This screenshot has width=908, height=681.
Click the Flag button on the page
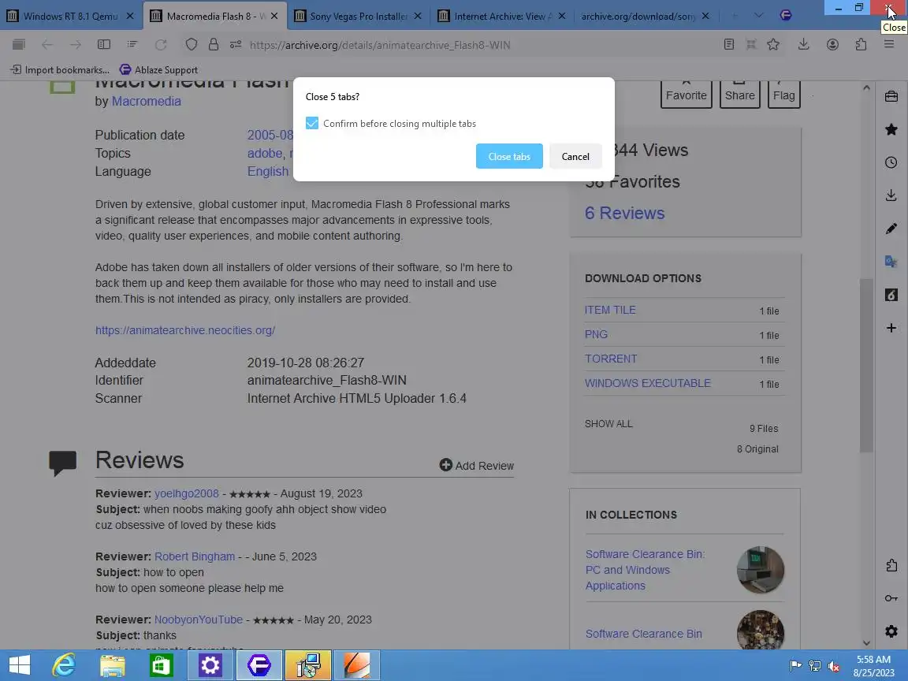[784, 94]
